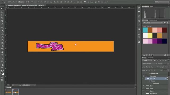The height and width of the screenshot is (95, 170).
Task: Open the My Library dropdown
Action: tap(153, 23)
